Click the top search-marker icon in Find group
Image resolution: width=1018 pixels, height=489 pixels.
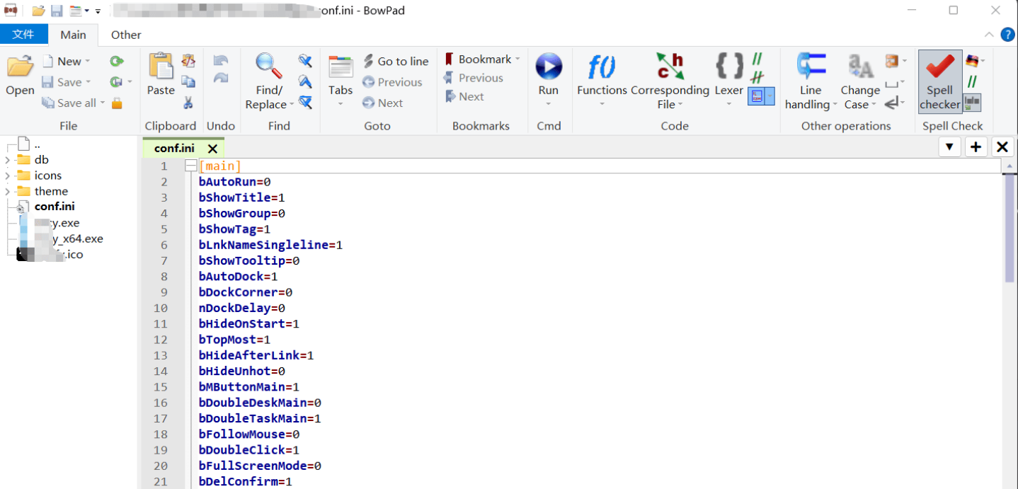coord(305,61)
